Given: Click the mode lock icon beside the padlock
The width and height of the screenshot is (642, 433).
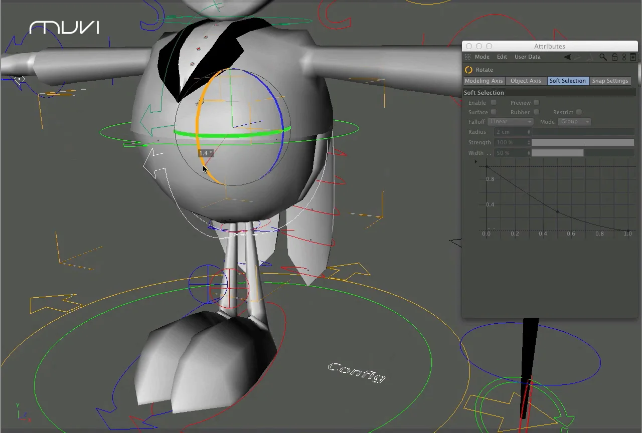Looking at the screenshot, I should click(x=624, y=57).
